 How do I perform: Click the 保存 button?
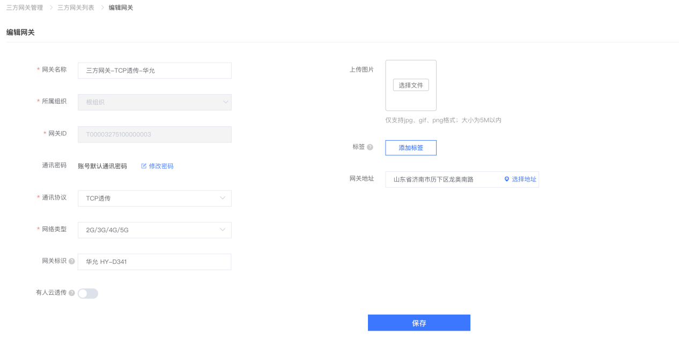419,323
